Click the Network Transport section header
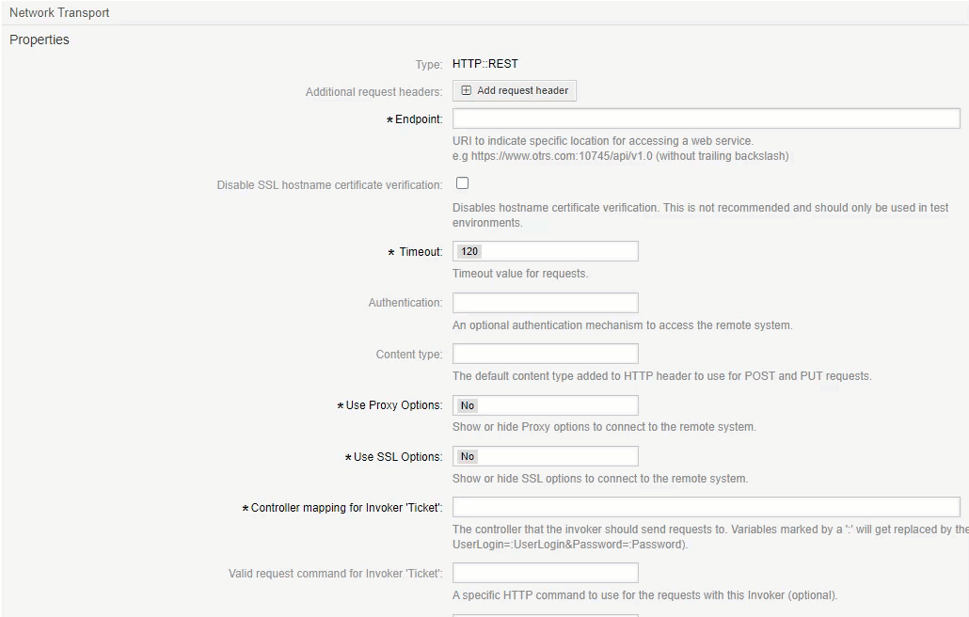Screen dimensions: 969x617 [58, 11]
